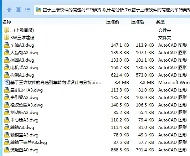Click the dwg icon of 牵引拉杆A3
The width and height of the screenshot is (190, 156).
click(7, 90)
